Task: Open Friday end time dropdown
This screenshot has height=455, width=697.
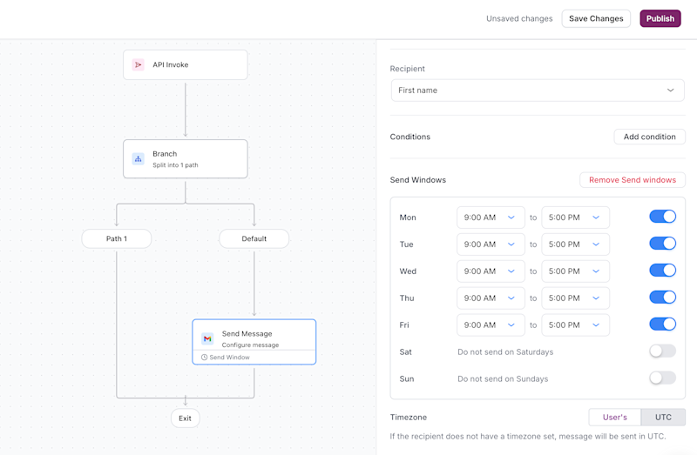Action: click(575, 325)
